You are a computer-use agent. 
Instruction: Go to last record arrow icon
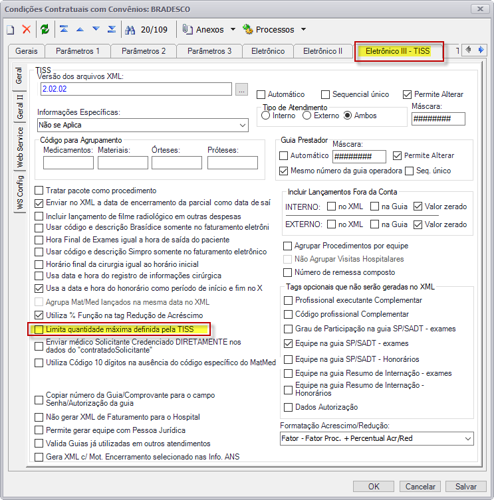[112, 29]
